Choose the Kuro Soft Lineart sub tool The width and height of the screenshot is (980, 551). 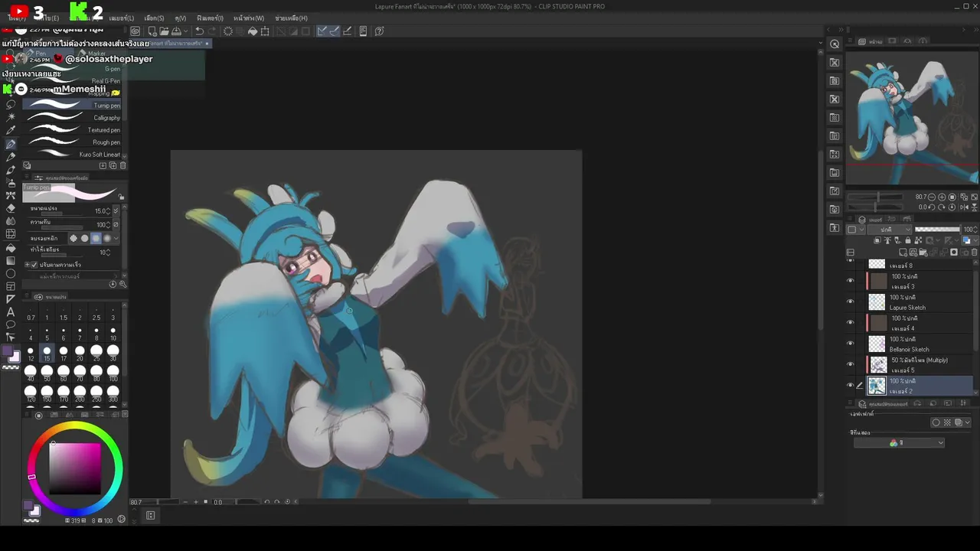click(x=72, y=155)
